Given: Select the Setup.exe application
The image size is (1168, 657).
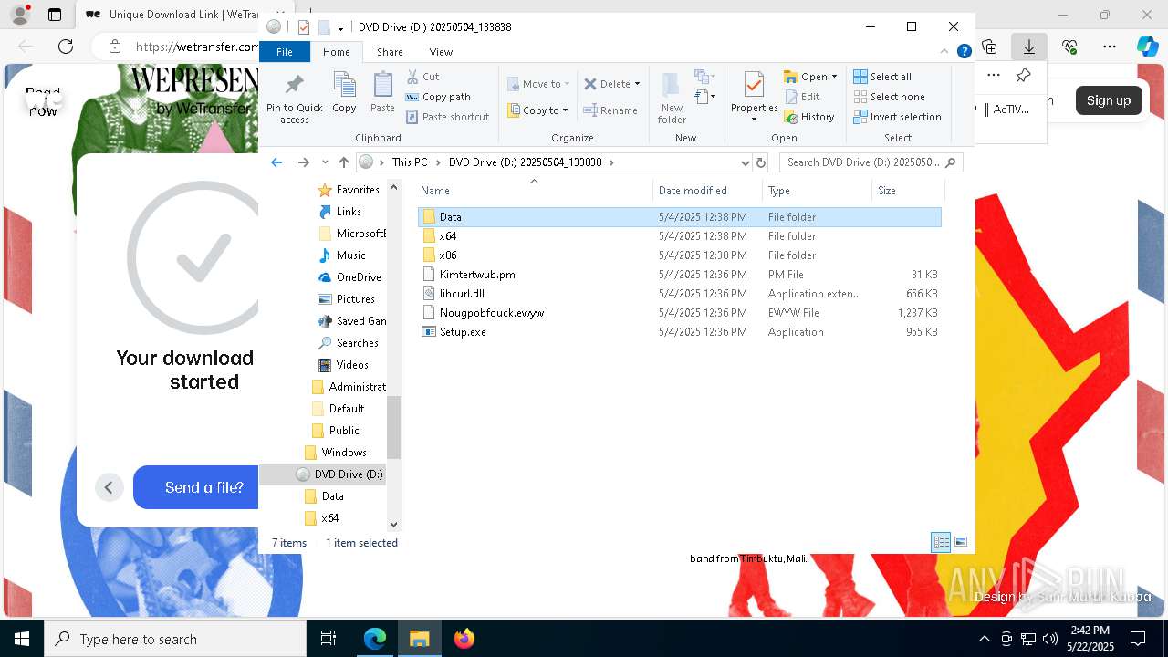Looking at the screenshot, I should (680, 332).
